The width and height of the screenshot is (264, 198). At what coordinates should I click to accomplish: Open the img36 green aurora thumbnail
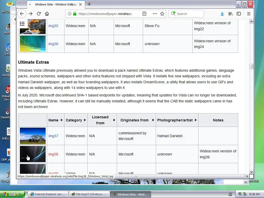click(33, 44)
